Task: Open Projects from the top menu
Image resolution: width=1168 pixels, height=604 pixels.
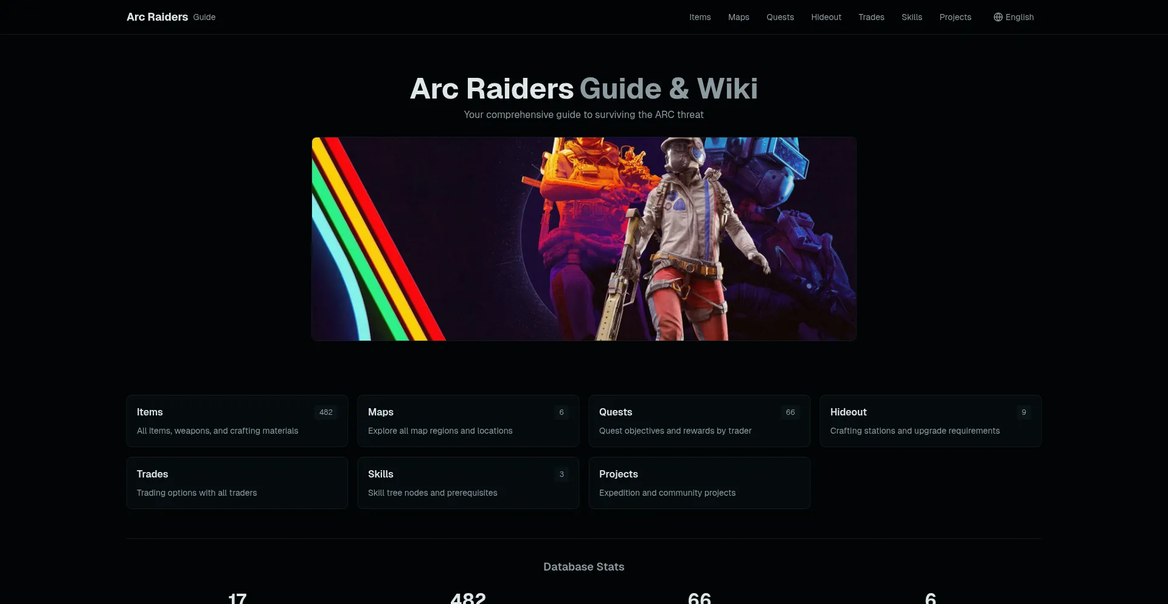Action: 955,17
